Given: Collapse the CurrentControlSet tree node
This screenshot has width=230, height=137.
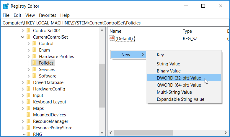Looking at the screenshot, I should pyautogui.click(x=23, y=37).
